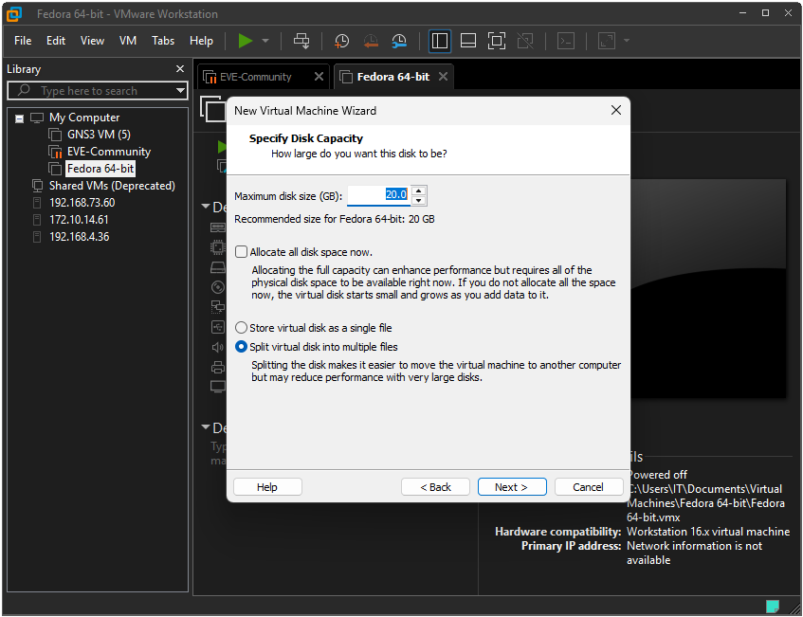Select EVE-Community in library tree
The image size is (803, 617).
coord(109,152)
